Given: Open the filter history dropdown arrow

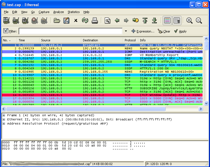Looking at the screenshot, I should point(126,31).
